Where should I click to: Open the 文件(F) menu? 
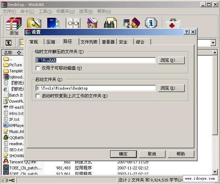click(9, 11)
